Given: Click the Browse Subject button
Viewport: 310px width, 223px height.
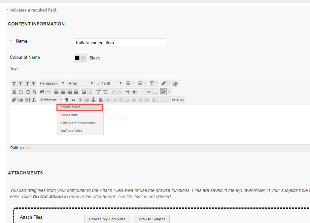Looking at the screenshot, I should tap(152, 219).
